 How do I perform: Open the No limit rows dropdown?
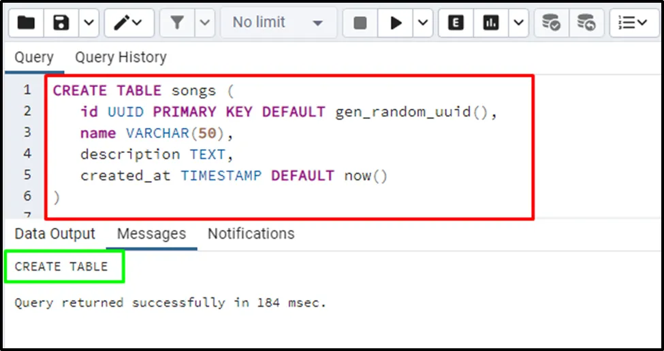pos(278,23)
